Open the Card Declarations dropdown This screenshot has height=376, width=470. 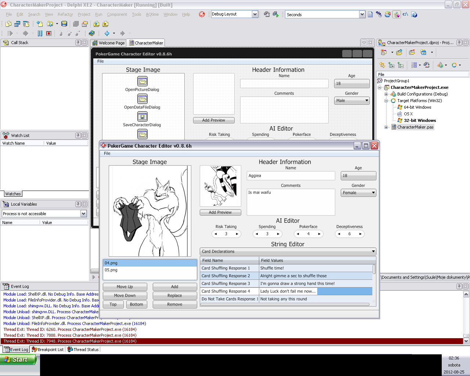(x=373, y=252)
